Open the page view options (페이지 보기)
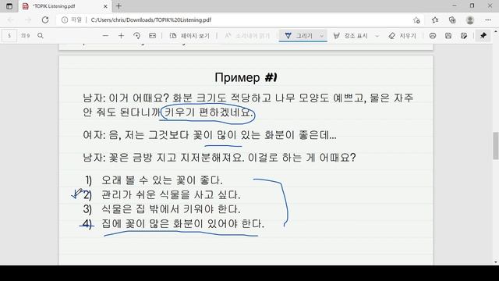 [x=189, y=36]
